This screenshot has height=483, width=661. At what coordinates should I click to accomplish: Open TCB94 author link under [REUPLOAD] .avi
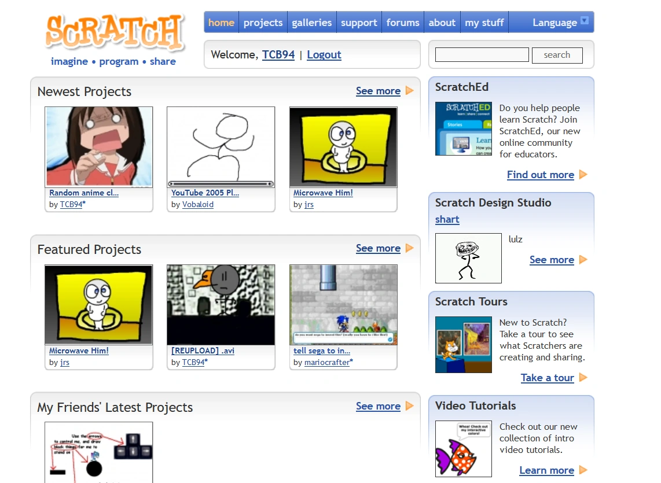[x=193, y=363]
